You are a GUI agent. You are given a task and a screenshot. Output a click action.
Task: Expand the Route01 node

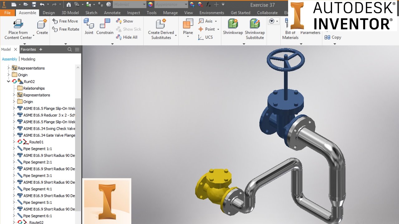(x=14, y=142)
